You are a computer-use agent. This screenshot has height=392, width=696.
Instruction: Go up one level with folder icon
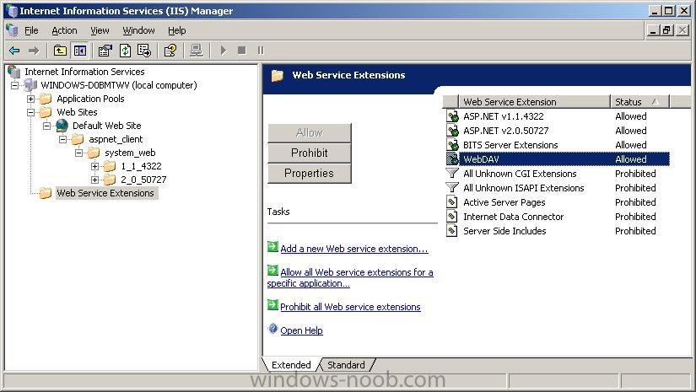pyautogui.click(x=60, y=51)
